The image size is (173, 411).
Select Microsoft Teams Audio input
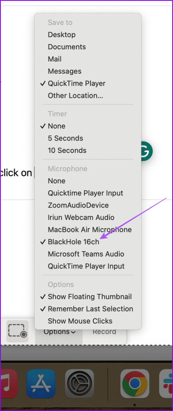point(88,254)
